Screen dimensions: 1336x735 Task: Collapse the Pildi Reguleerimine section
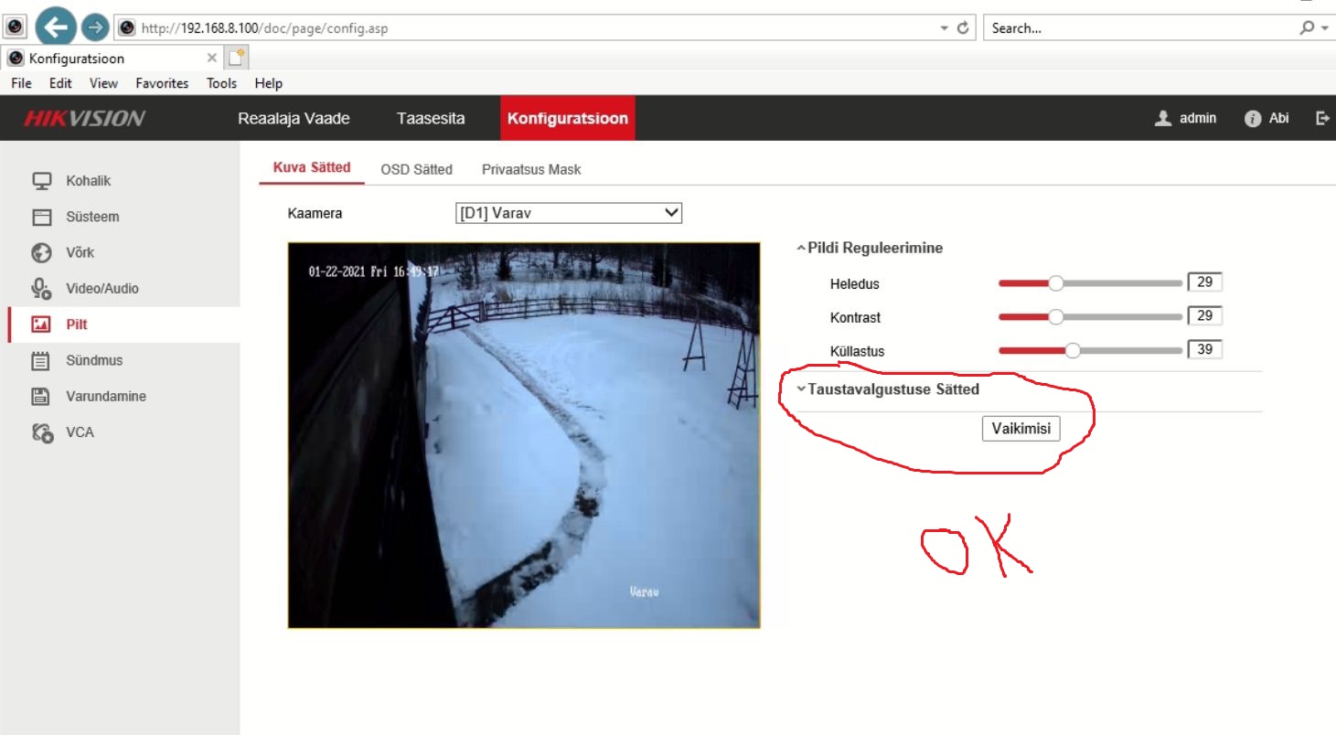(x=869, y=248)
